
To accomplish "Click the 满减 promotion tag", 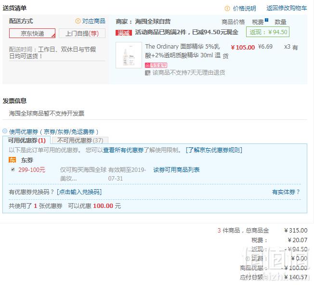I will 124,33.
